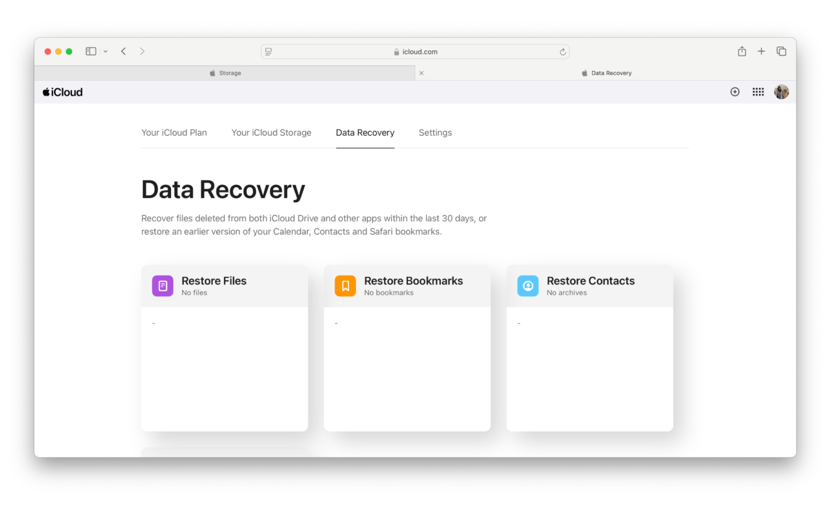Screen dimensions: 828x505
Task: Go back to the previous page
Action: tap(123, 51)
